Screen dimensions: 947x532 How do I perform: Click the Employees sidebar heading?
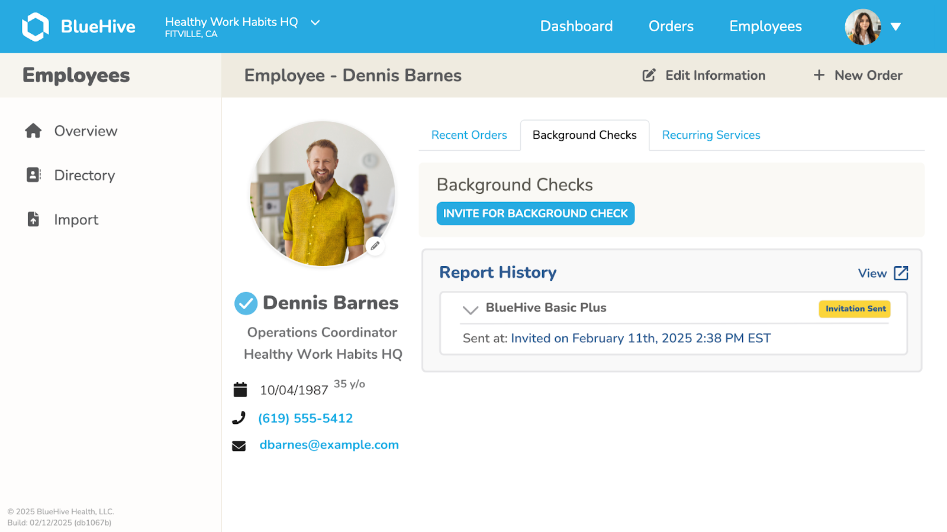pos(76,75)
